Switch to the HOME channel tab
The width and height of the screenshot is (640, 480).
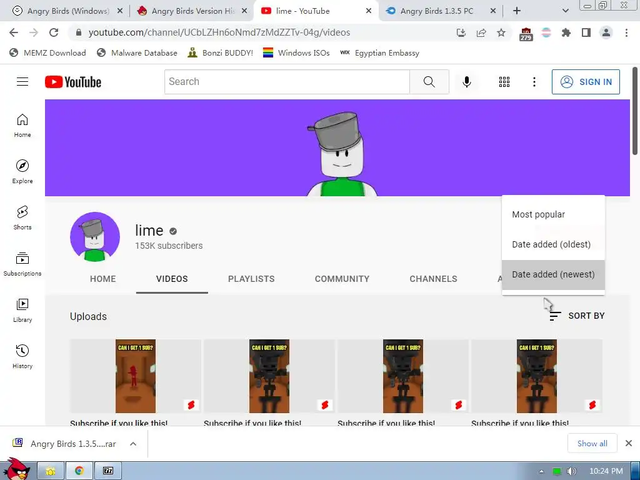pyautogui.click(x=103, y=279)
